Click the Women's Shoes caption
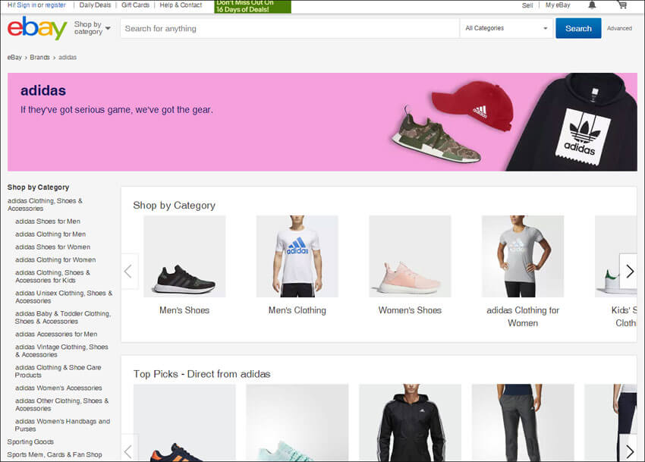 pyautogui.click(x=410, y=310)
